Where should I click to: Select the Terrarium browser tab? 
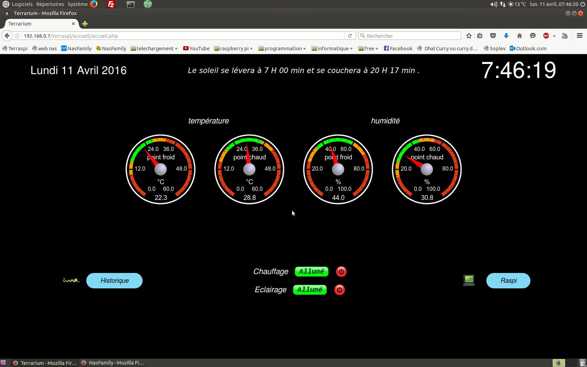pyautogui.click(x=38, y=24)
